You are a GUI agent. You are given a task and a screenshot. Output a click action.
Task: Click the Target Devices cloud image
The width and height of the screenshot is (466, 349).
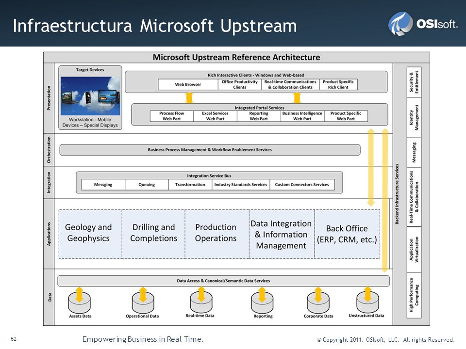(90, 96)
